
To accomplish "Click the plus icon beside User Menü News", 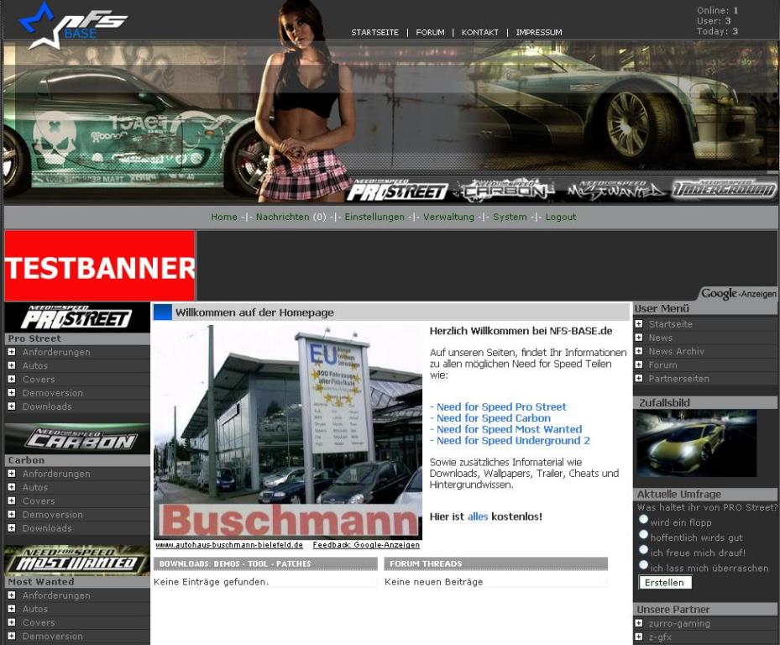I will pyautogui.click(x=639, y=338).
